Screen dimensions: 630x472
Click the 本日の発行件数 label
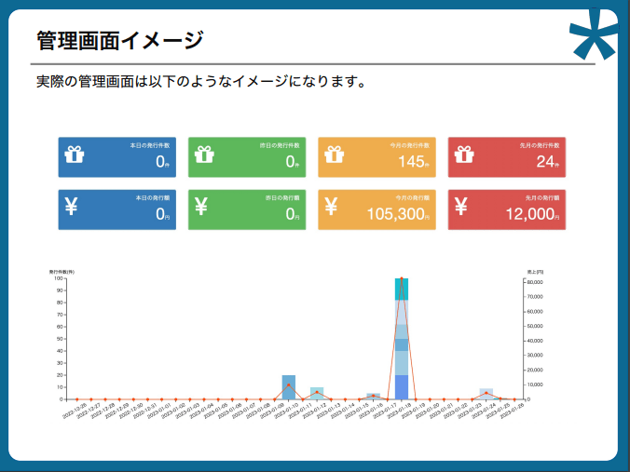point(150,145)
